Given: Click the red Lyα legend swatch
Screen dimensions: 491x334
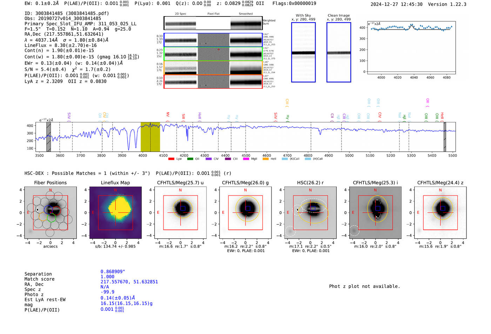Looking at the screenshot, I should 171,159.
